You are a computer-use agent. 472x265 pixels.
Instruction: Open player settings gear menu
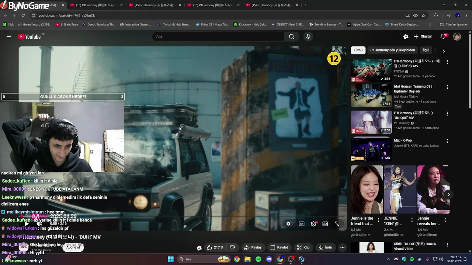(313, 224)
